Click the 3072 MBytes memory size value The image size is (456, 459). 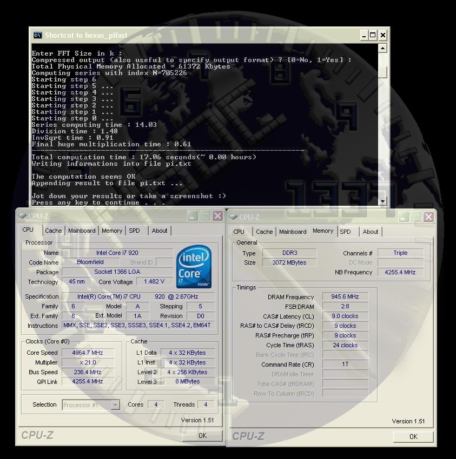[290, 262]
